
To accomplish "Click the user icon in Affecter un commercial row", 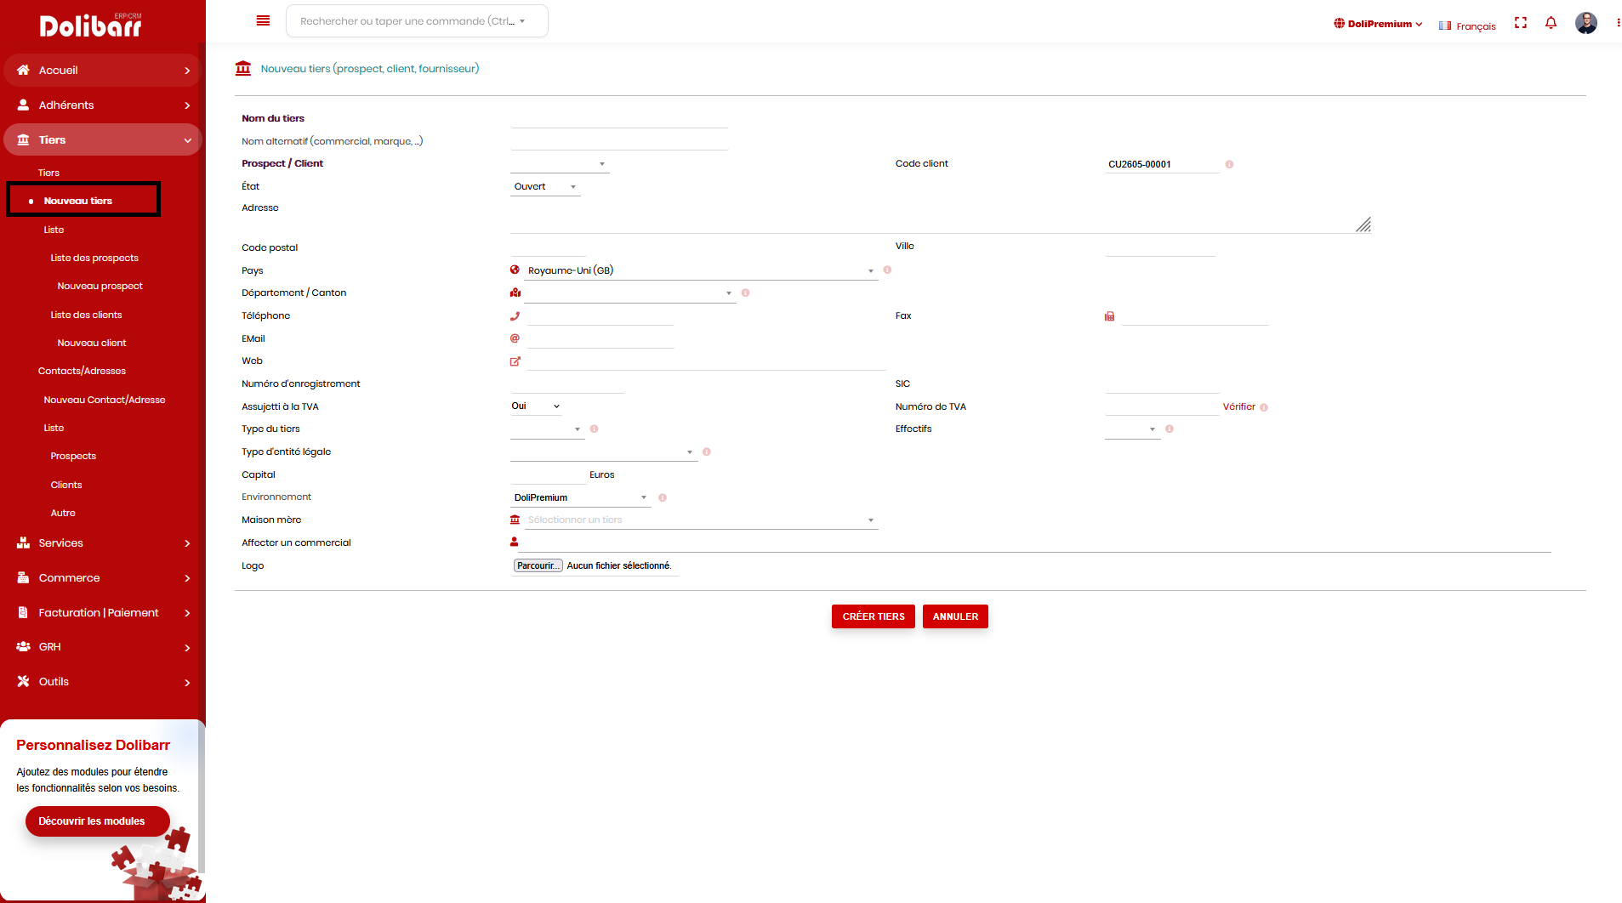I will click(514, 542).
